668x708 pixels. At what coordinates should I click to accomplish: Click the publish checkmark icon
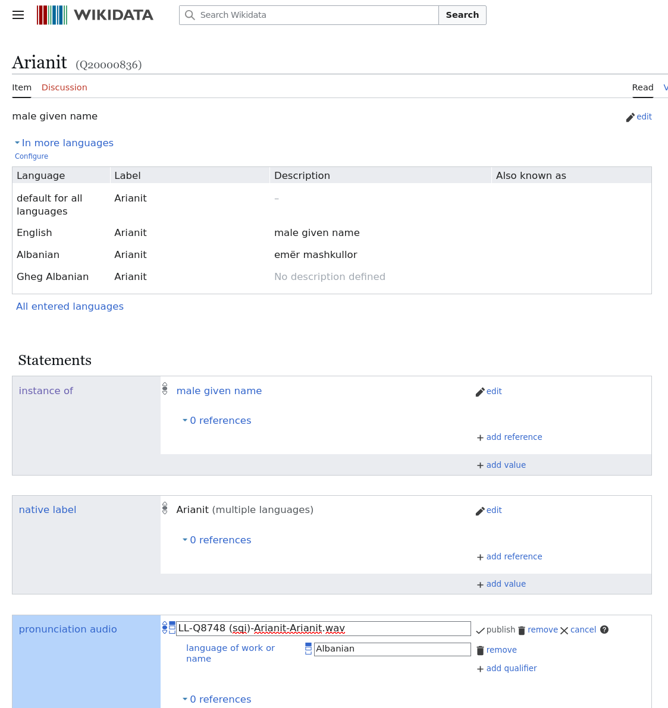tap(479, 630)
